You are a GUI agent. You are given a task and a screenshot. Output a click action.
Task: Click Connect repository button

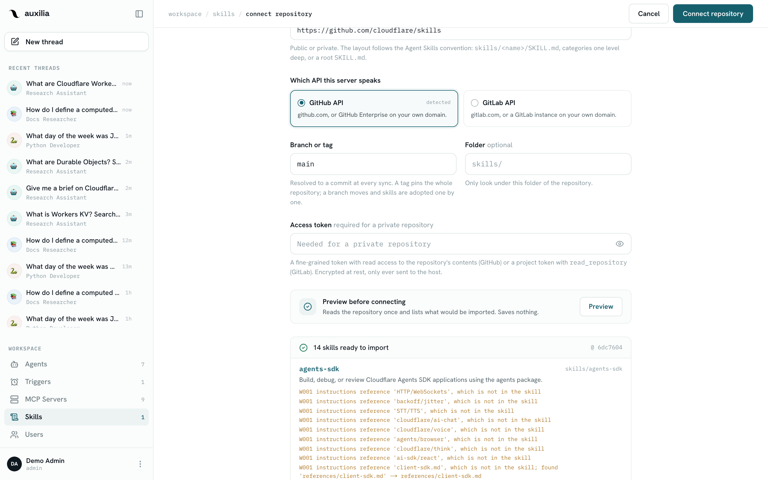(x=713, y=14)
